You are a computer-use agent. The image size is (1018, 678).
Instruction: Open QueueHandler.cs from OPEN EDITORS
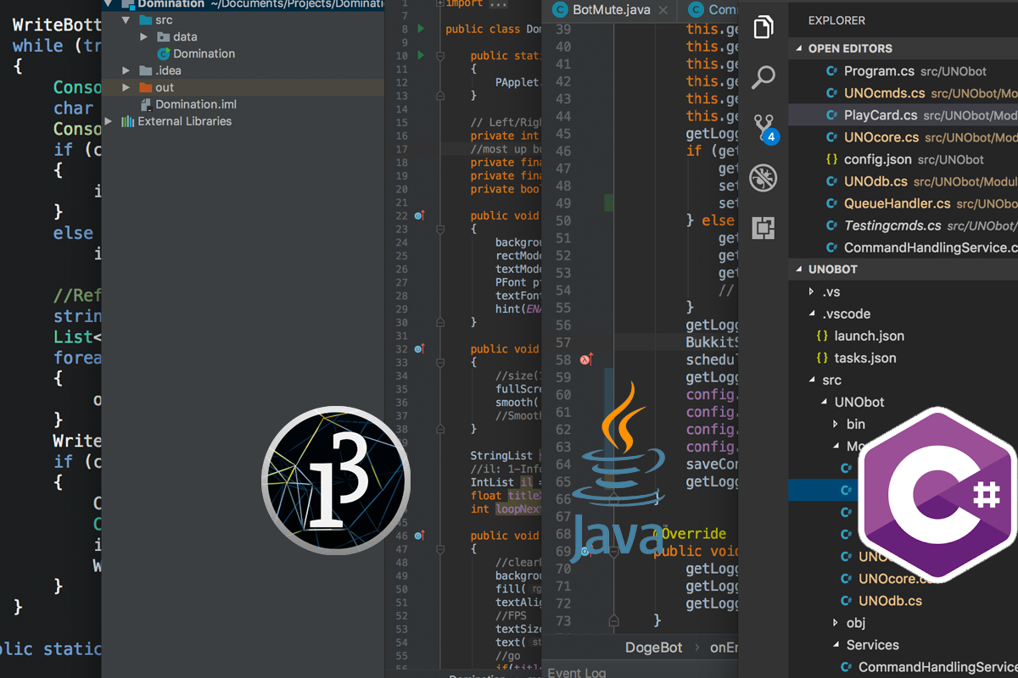(x=898, y=203)
